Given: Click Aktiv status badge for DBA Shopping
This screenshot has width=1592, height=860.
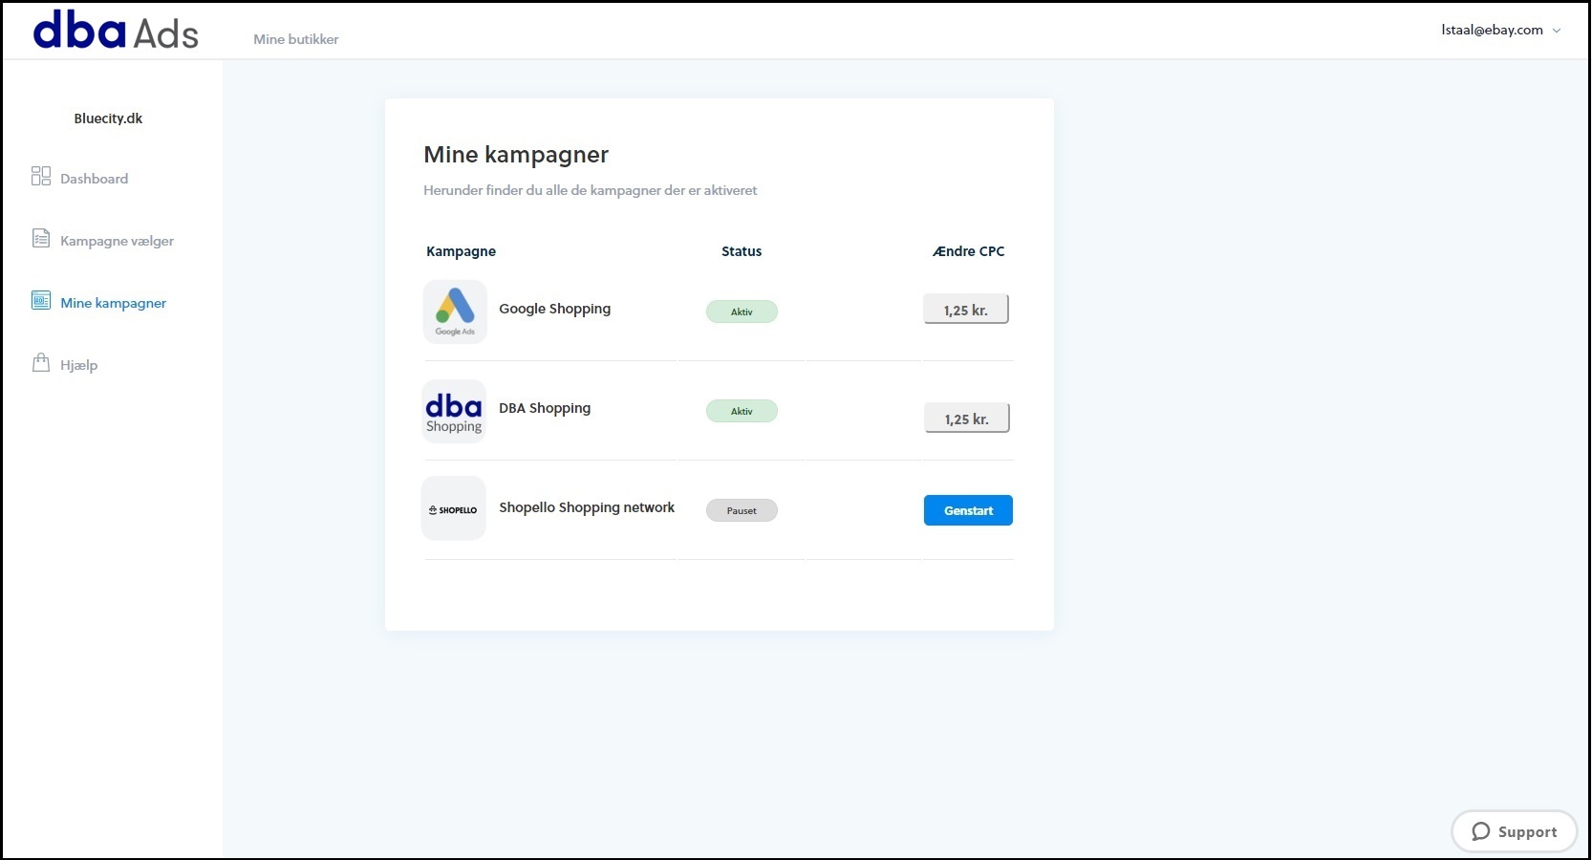Looking at the screenshot, I should (x=742, y=411).
